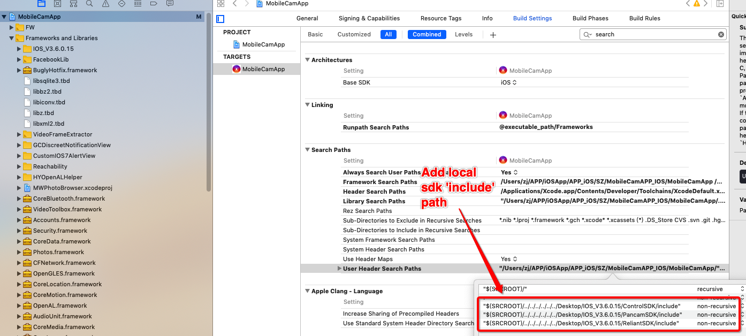Expand User Header Search Paths row
The height and width of the screenshot is (336, 746).
[339, 269]
